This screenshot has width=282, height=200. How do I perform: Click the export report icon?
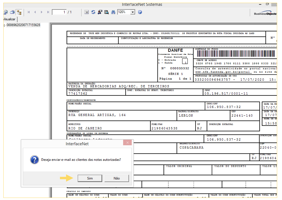(x=5, y=12)
